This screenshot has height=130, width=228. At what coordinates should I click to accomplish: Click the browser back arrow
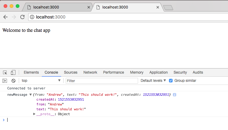click(x=5, y=17)
